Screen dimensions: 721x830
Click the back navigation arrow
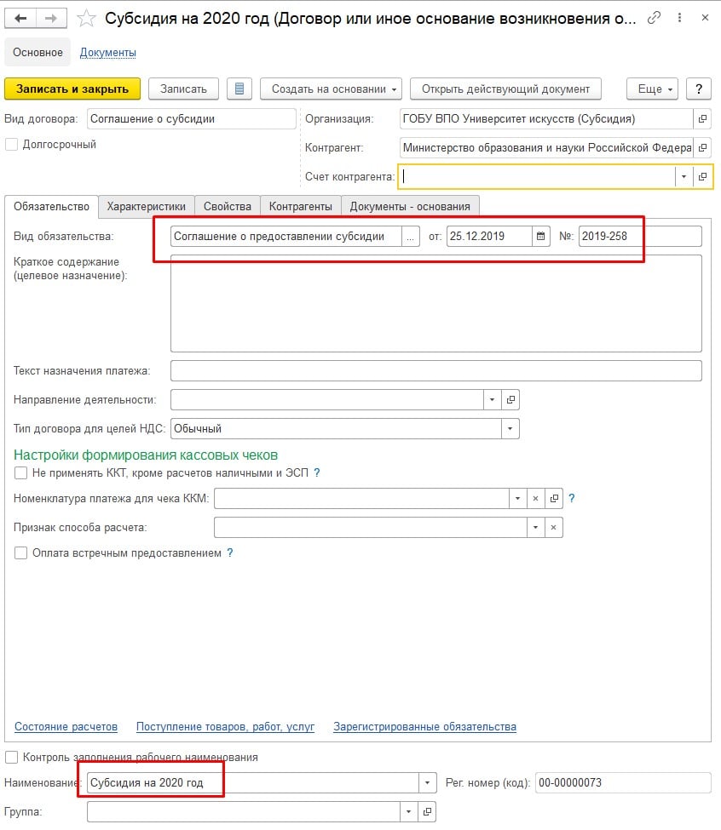(x=20, y=18)
